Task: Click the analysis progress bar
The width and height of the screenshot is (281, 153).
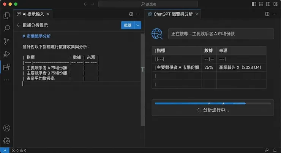Action: coord(213,103)
